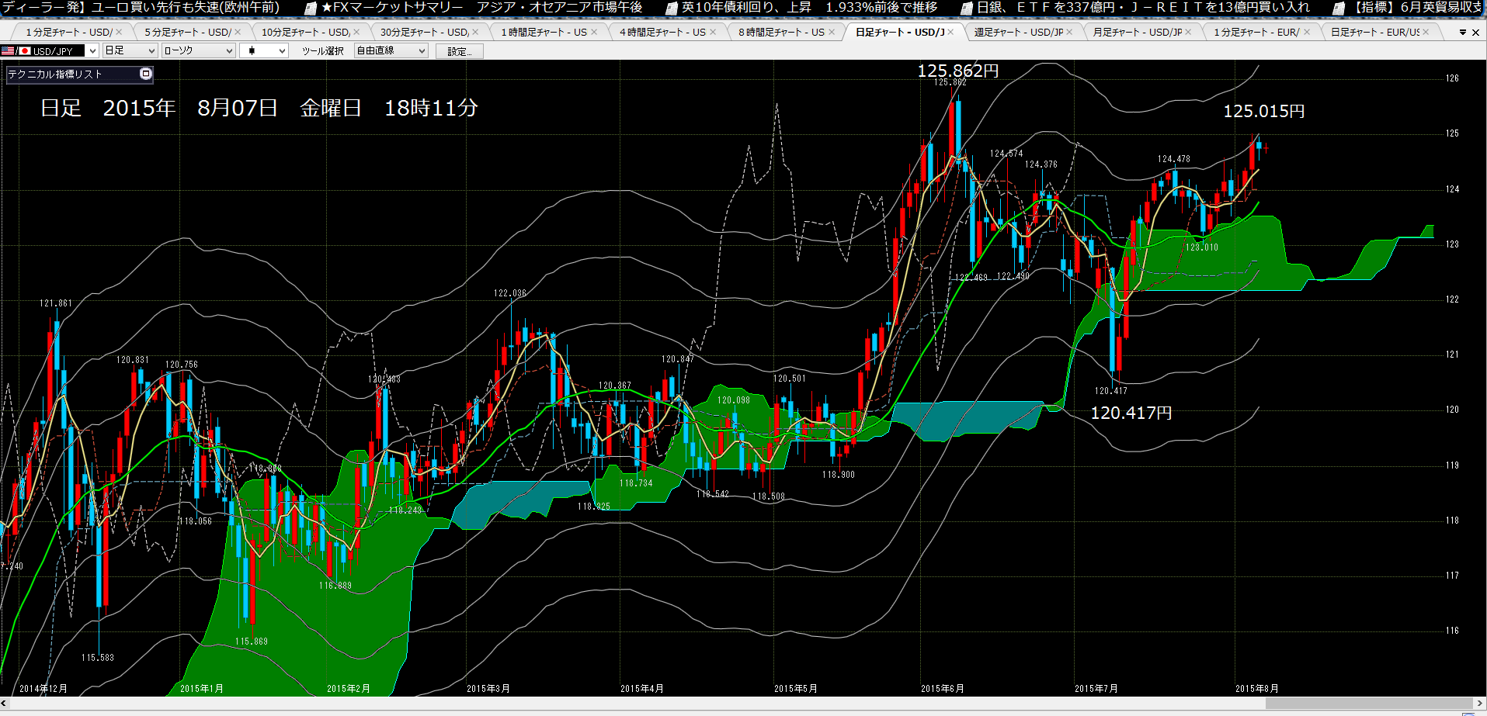Viewport: 1487px width, 716px height.
Task: Switch to the 4時間足チャート tab
Action: [x=662, y=32]
